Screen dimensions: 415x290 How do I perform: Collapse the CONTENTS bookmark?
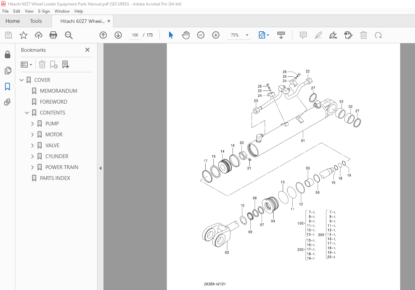click(x=27, y=113)
